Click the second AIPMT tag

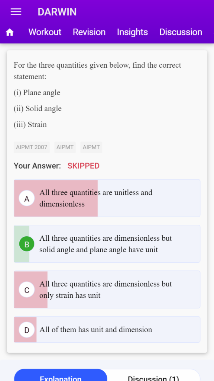[x=65, y=147]
